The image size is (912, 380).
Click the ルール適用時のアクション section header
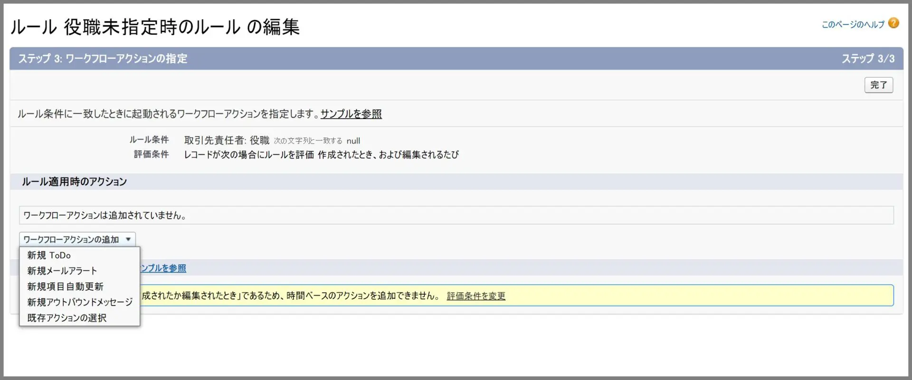pyautogui.click(x=75, y=182)
